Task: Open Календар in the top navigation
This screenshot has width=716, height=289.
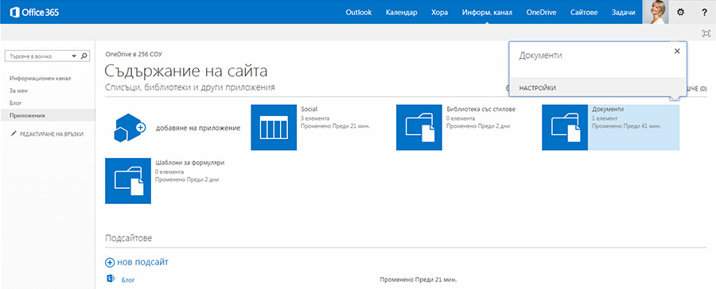Action: (401, 13)
